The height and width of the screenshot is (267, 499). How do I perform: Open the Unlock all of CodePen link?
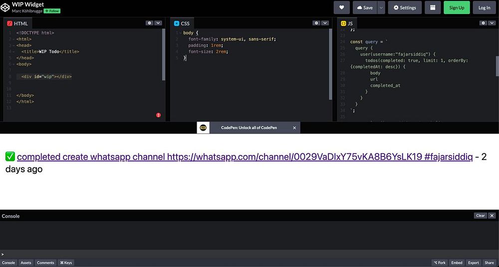tap(249, 128)
